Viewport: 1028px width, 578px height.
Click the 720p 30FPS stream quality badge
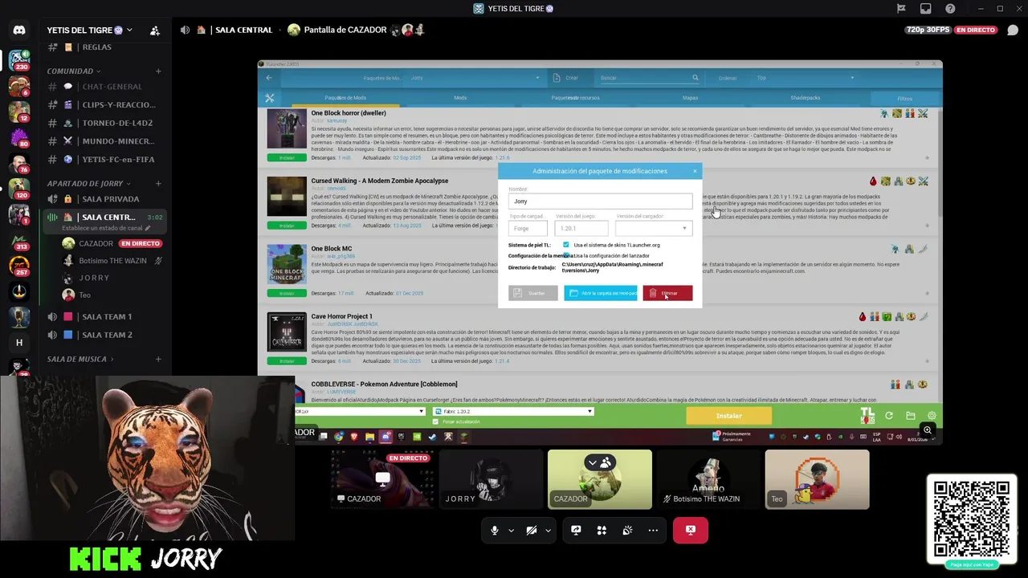tap(928, 30)
